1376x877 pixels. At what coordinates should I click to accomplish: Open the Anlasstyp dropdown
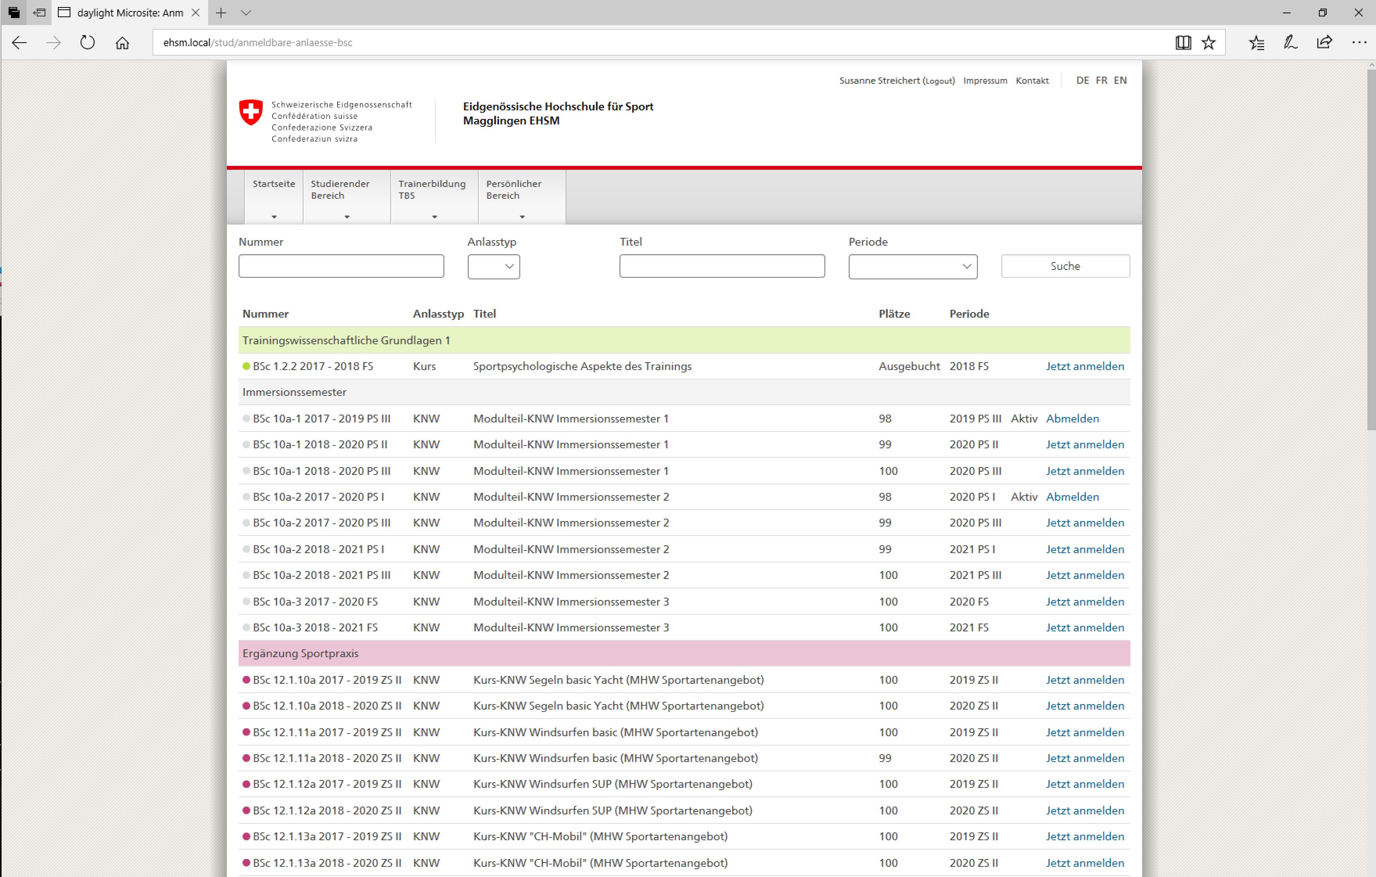pyautogui.click(x=494, y=266)
